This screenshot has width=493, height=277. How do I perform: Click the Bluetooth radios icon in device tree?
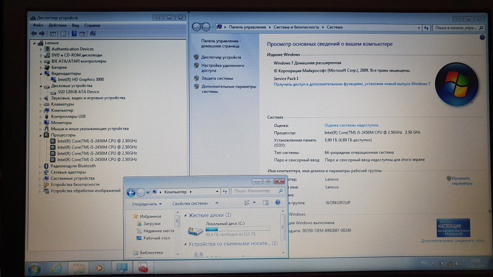pyautogui.click(x=46, y=166)
